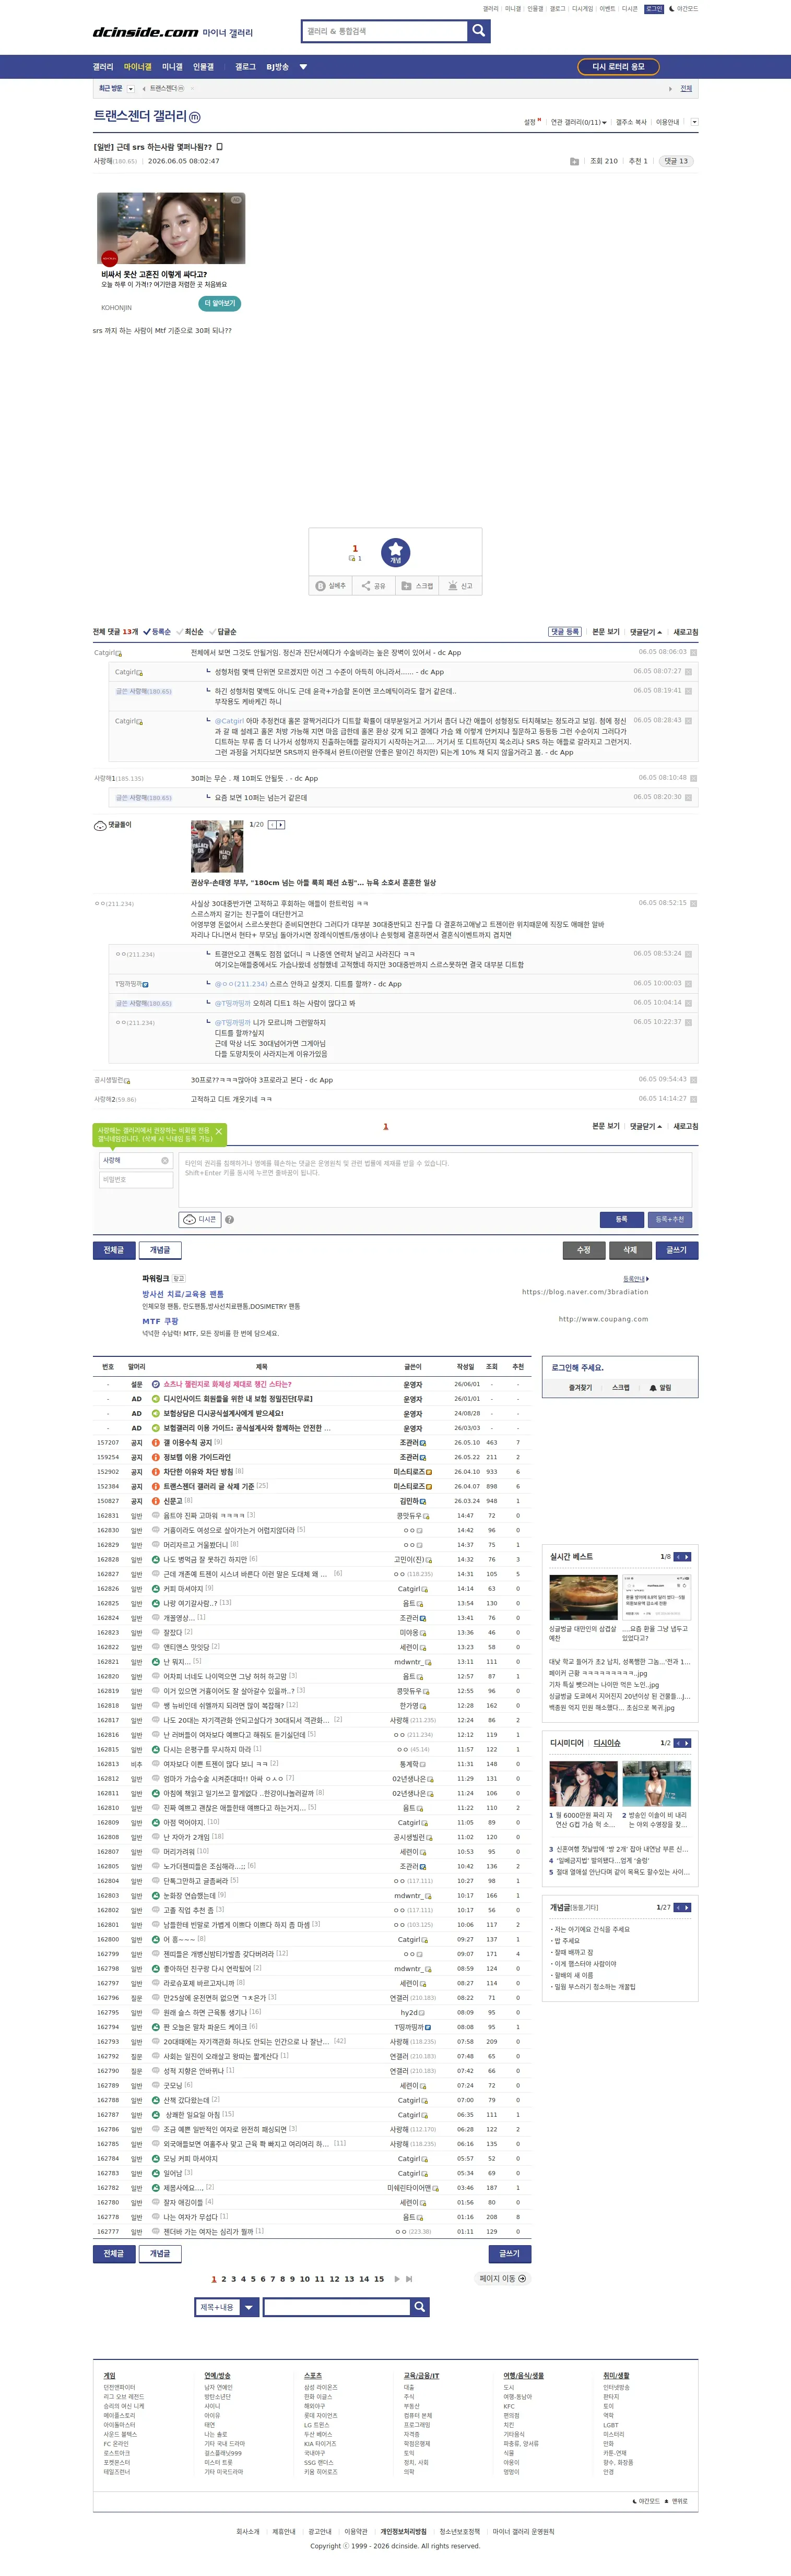Advance the sidebar 개념글 list arrow
Viewport: 791px width, 2576px height.
click(x=686, y=1907)
